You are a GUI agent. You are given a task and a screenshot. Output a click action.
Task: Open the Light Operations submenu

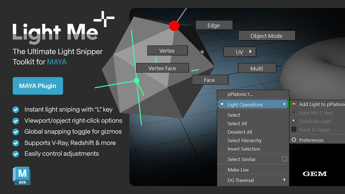pyautogui.click(x=253, y=104)
